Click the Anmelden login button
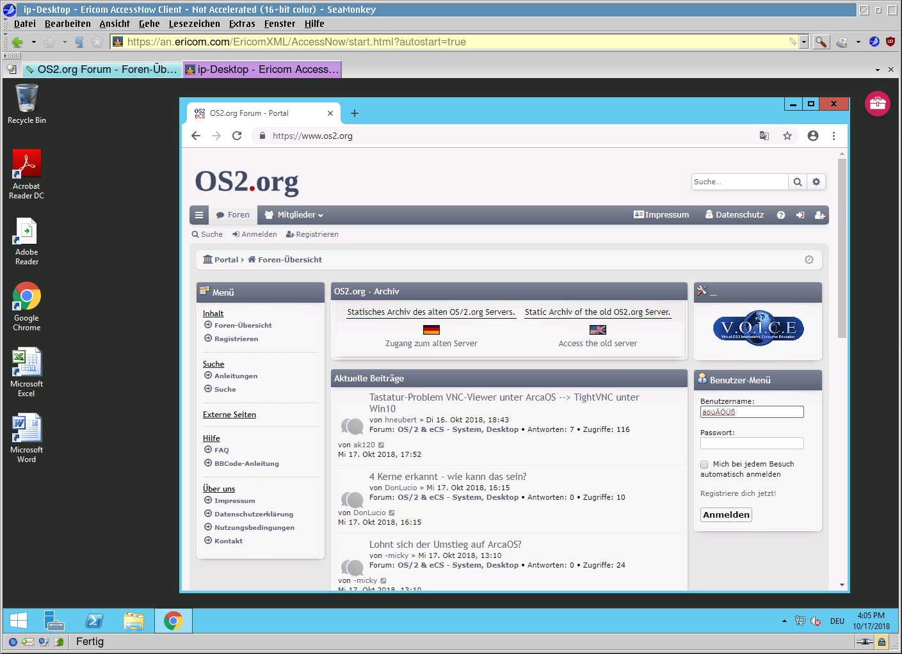Screen dimensions: 902x654 tap(726, 515)
